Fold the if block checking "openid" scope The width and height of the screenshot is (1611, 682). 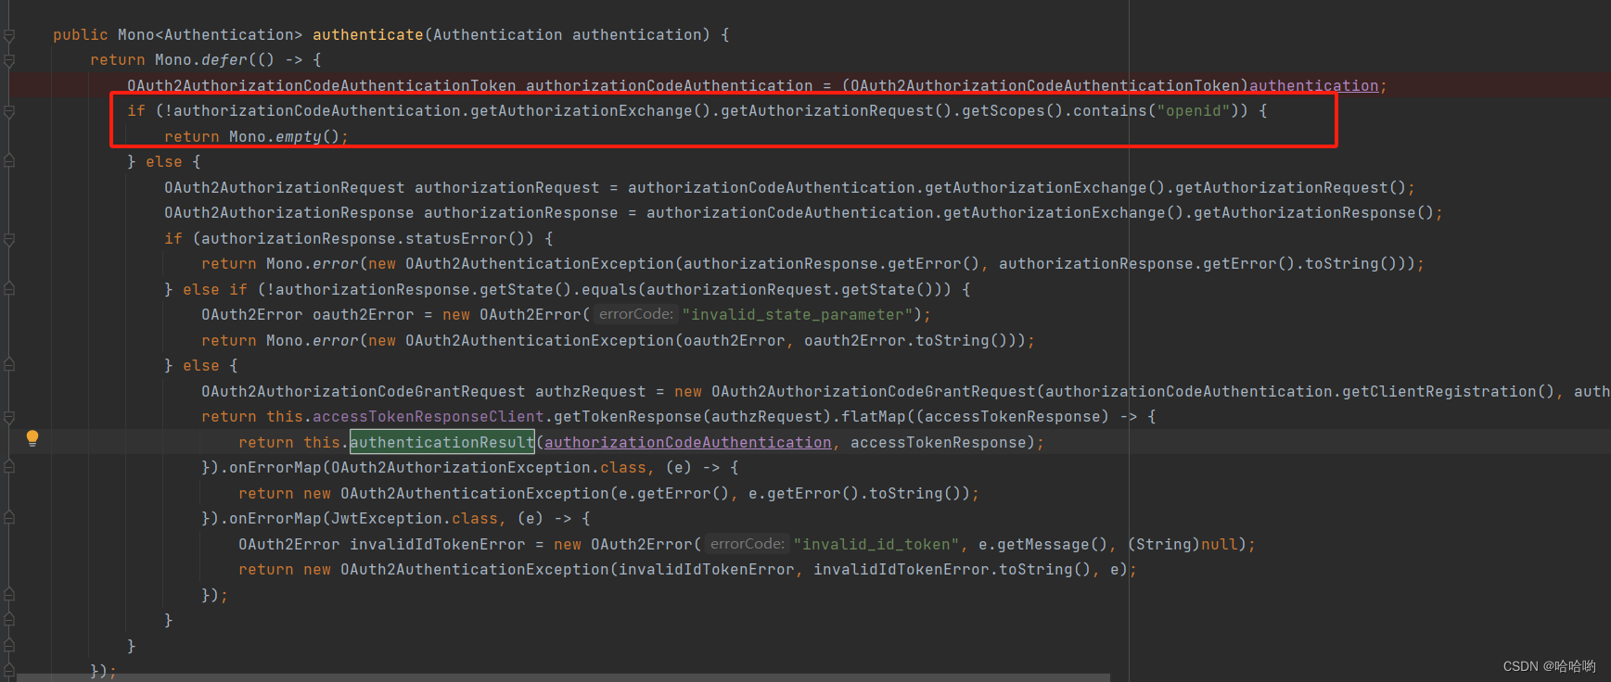9,111
